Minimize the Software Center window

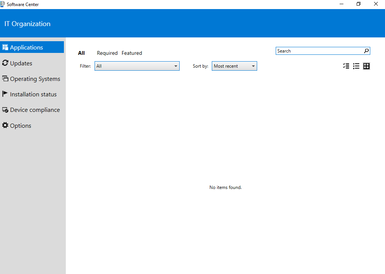click(341, 4)
